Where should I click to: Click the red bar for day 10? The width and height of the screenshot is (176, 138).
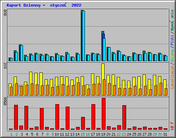coord(57,117)
